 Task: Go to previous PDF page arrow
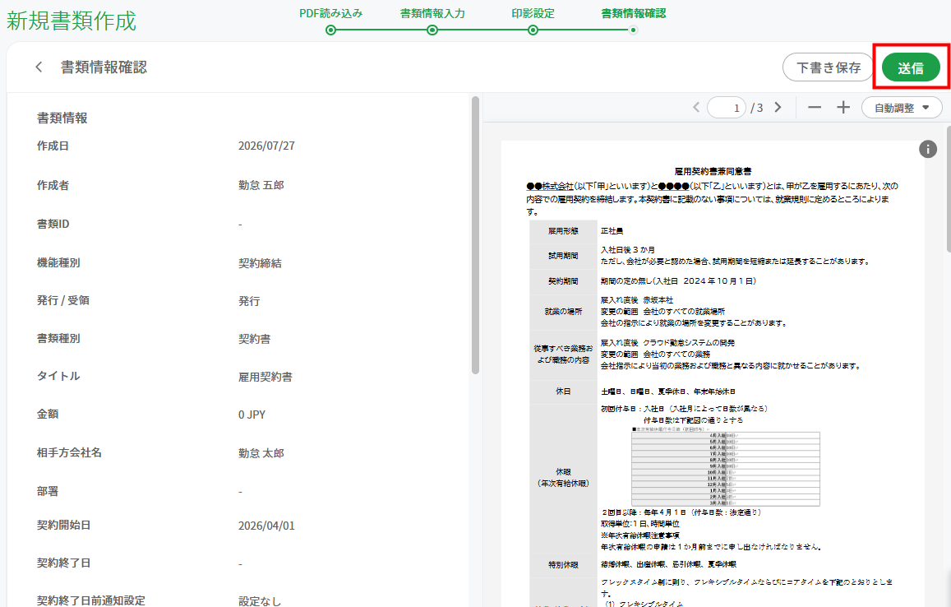[696, 108]
